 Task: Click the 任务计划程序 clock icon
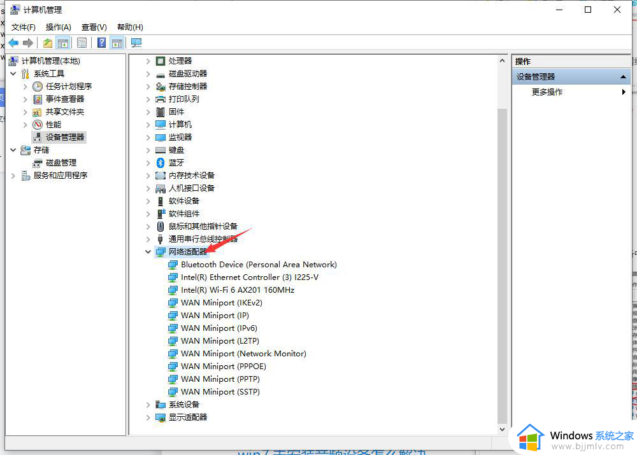pyautogui.click(x=38, y=87)
